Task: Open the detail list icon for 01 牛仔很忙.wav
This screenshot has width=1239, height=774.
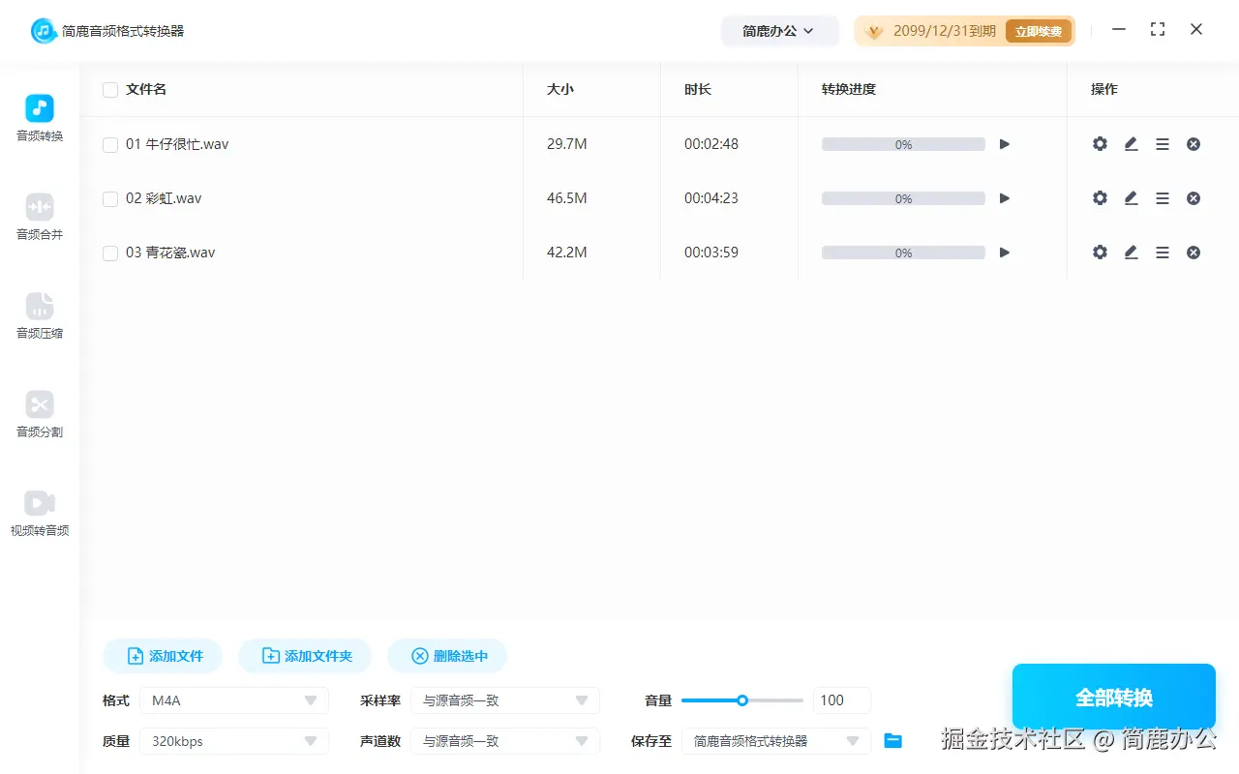Action: pos(1163,143)
